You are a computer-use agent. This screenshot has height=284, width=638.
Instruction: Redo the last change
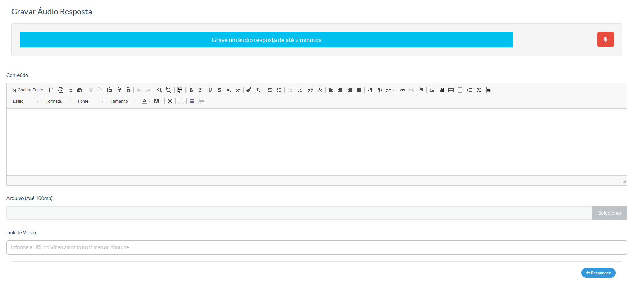(149, 90)
